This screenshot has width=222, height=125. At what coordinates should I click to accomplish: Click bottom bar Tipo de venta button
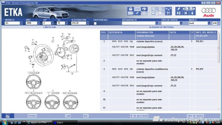(x=195, y=116)
